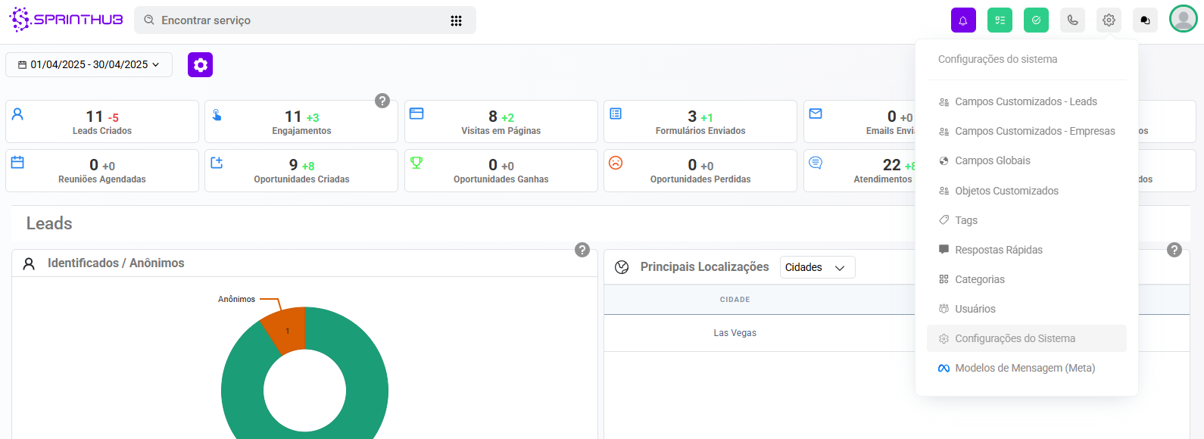Toggle the system settings gear menu
This screenshot has width=1204, height=439.
tap(1109, 20)
